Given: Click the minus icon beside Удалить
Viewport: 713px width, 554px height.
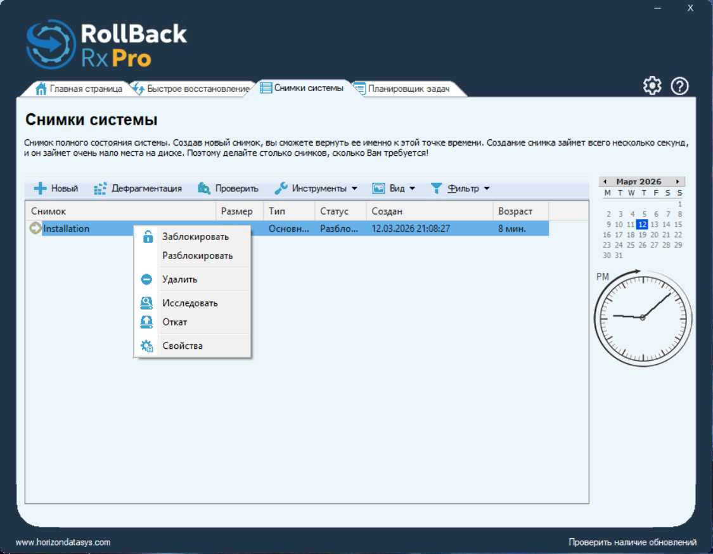Looking at the screenshot, I should (146, 279).
